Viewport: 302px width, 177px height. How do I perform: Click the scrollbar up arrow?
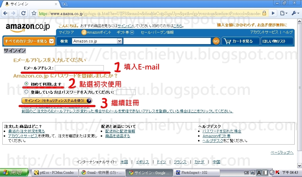click(x=300, y=21)
